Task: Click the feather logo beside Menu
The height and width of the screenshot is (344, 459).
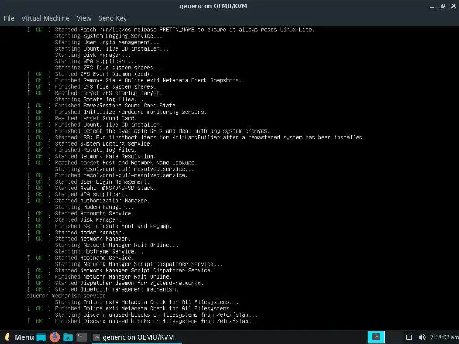Action: [x=8, y=337]
